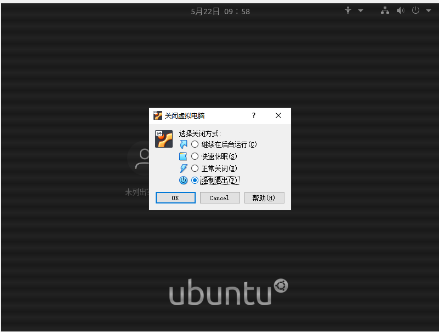The image size is (439, 332).
Task: Click the volume speaker icon
Action: [x=401, y=10]
